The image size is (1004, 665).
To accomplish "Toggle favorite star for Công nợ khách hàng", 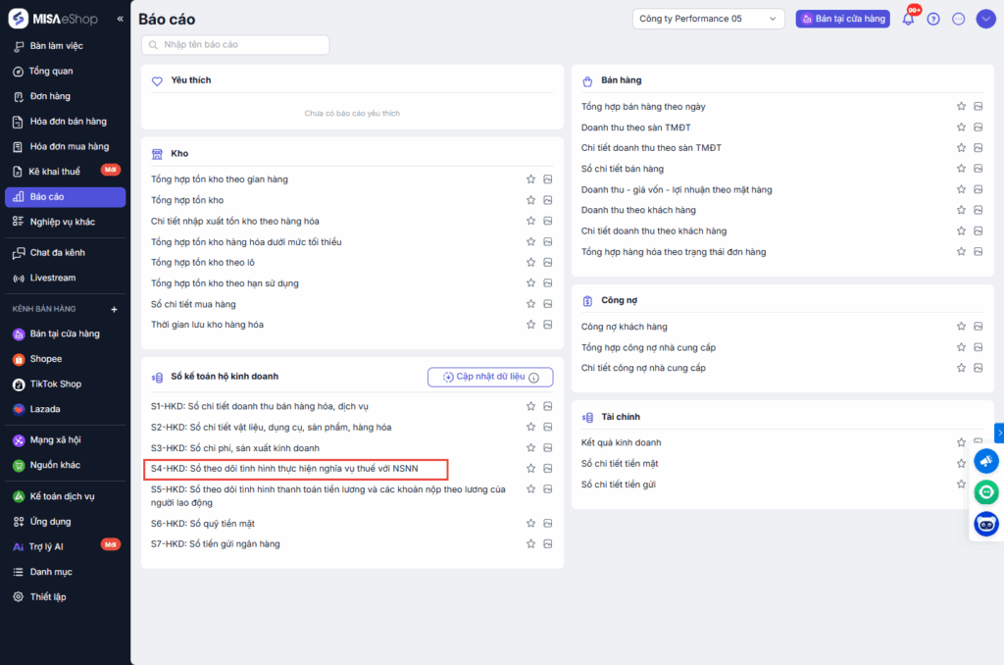I will (x=962, y=327).
